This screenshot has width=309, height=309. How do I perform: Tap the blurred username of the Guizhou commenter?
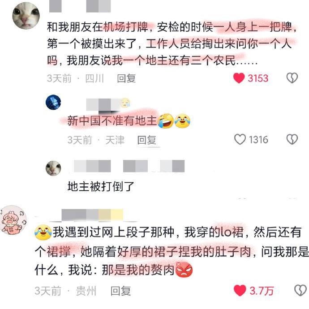click(92, 215)
